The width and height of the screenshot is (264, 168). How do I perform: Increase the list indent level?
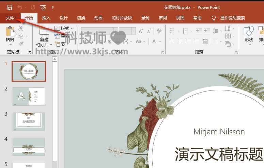207,31
